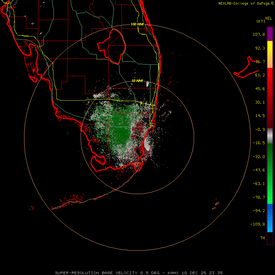Click the 14.5 value on velocity scale
Viewport: 275px width, 275px height.
click(x=260, y=116)
